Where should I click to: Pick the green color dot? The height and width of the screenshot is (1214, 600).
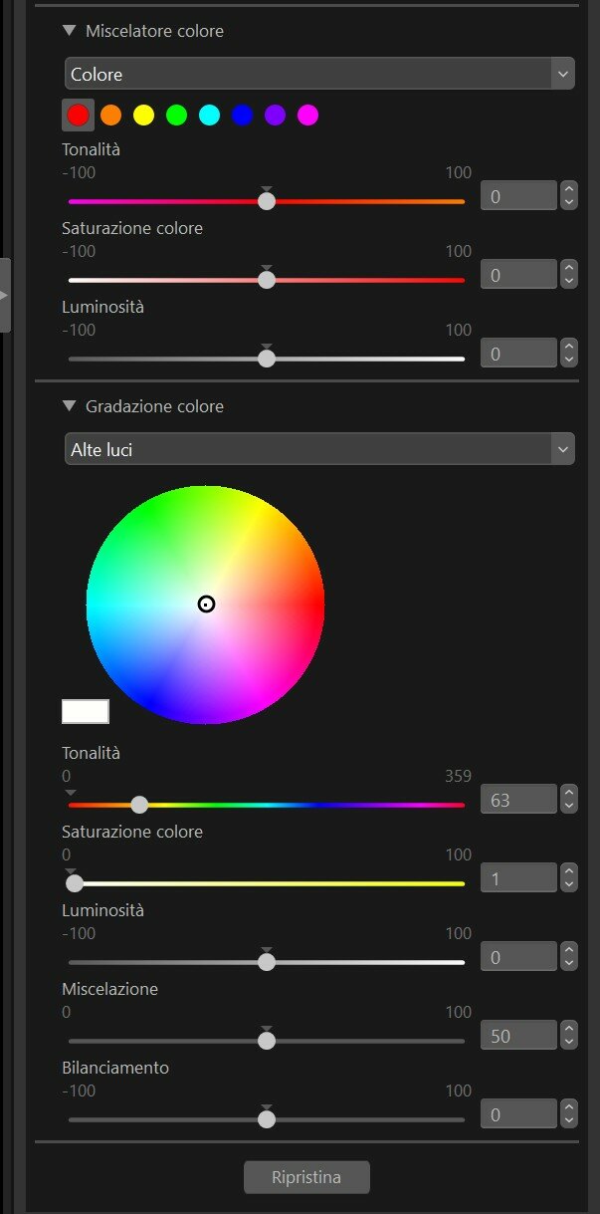pyautogui.click(x=176, y=116)
